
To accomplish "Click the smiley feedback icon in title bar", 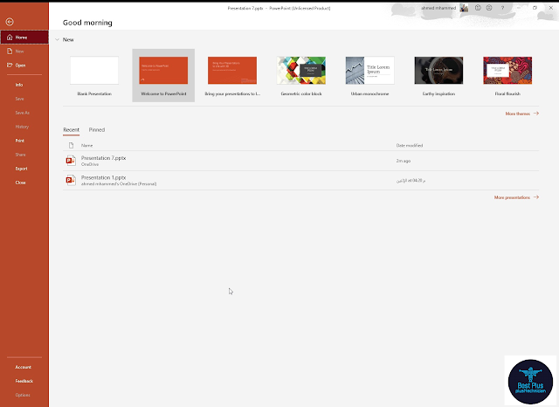I will point(478,8).
